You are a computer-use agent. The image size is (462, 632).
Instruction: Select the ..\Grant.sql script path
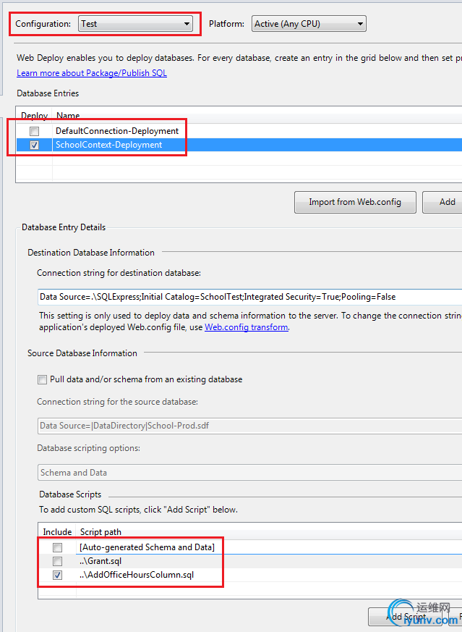tap(100, 561)
